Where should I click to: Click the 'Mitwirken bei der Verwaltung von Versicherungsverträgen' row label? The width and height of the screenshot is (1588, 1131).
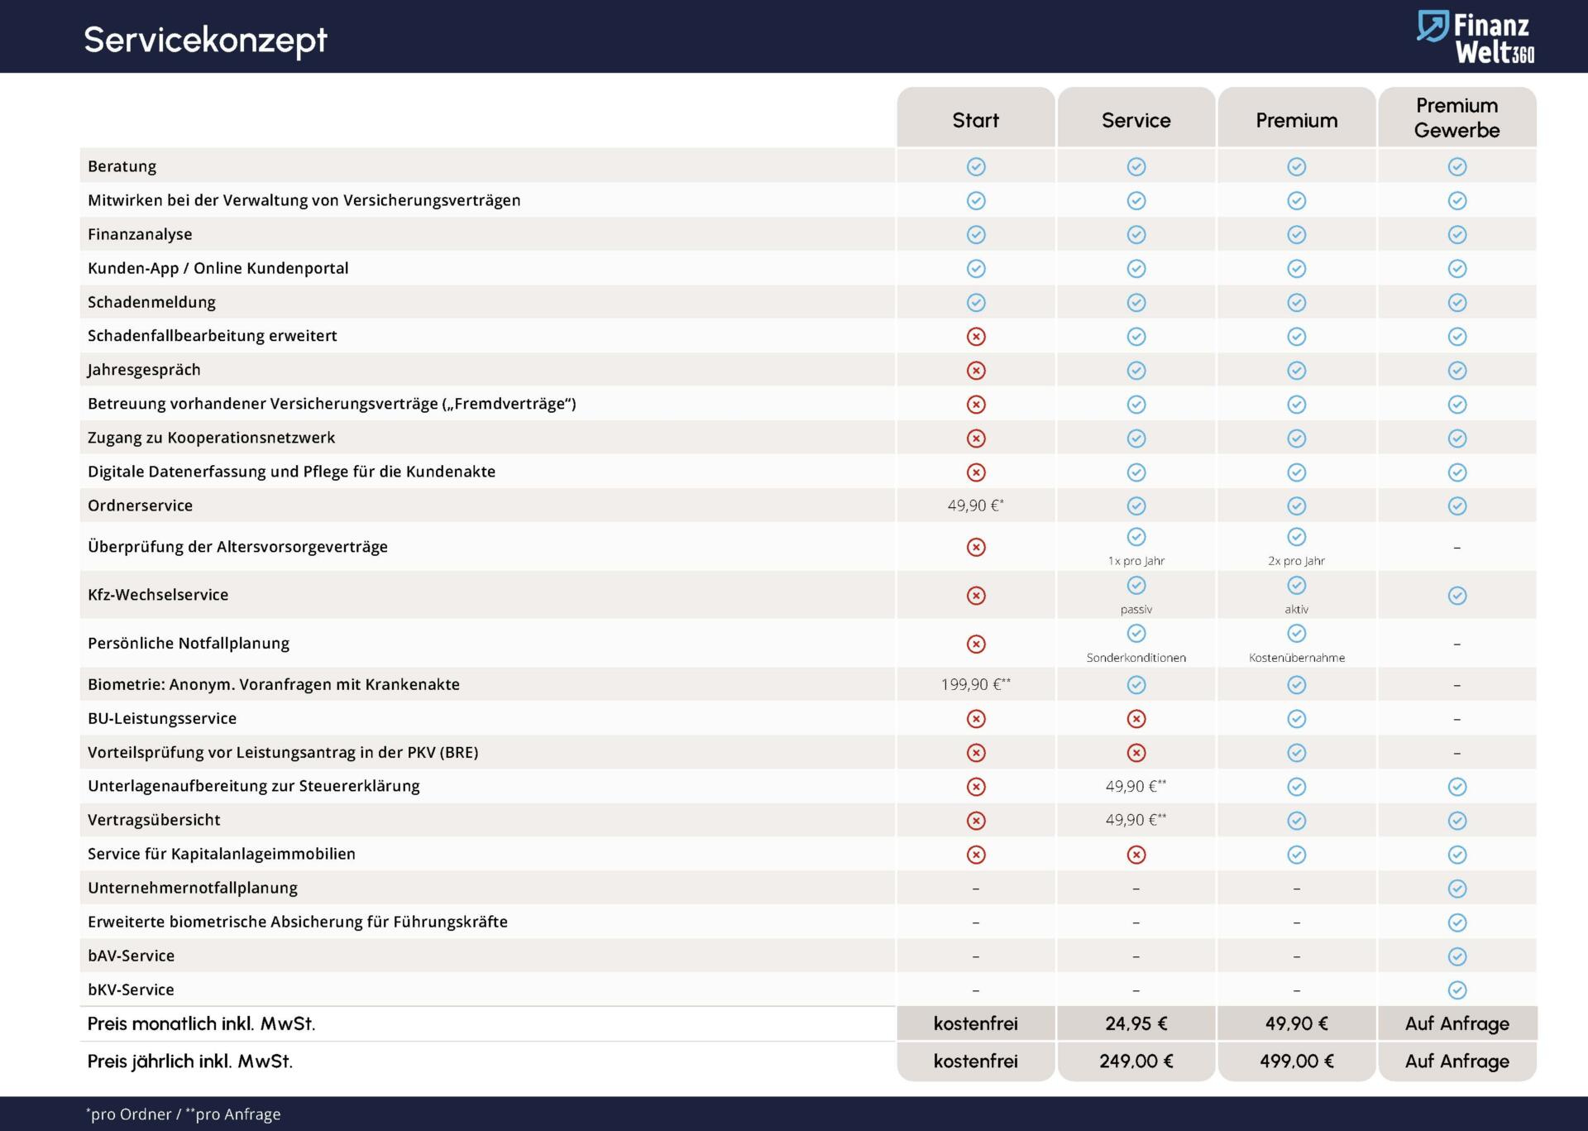304,200
